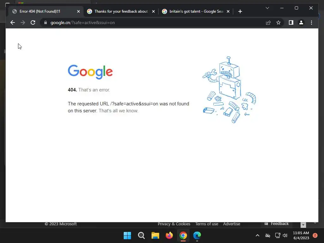
Task: Click Advertise link in background window
Action: tap(231, 224)
